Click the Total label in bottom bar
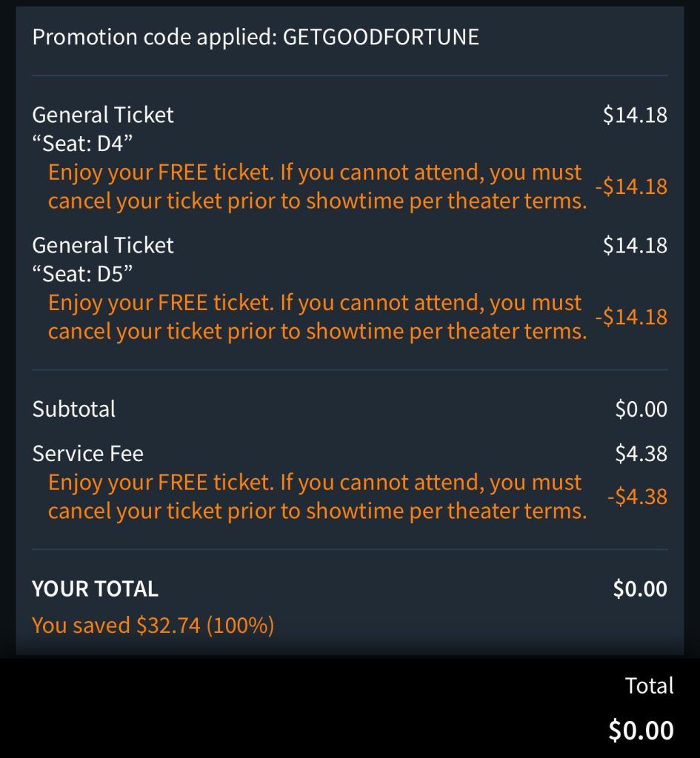Screen dimensions: 700x758 pos(649,685)
